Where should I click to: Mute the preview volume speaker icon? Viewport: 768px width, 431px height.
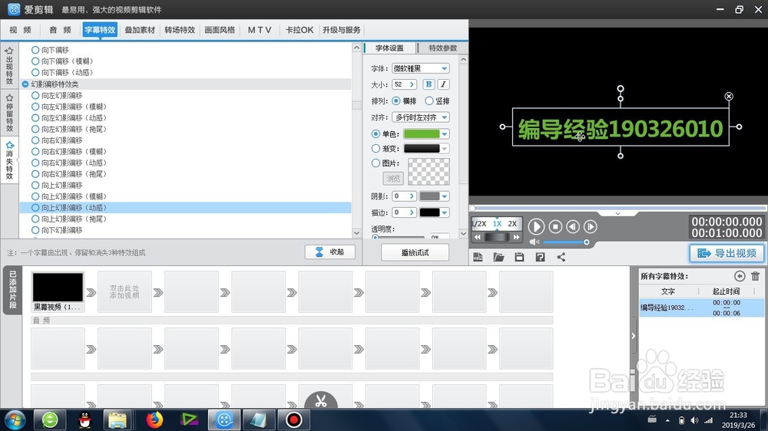tap(534, 242)
